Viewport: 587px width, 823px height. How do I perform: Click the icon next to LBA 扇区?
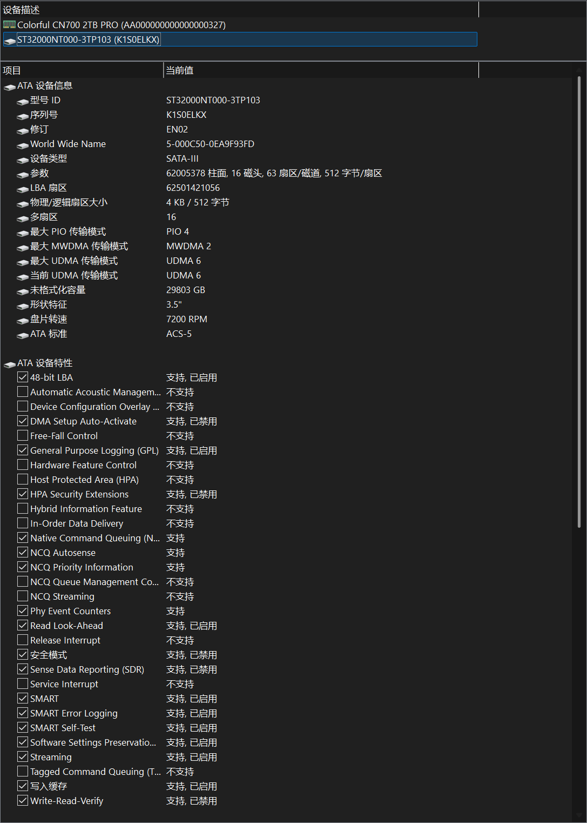(x=22, y=189)
